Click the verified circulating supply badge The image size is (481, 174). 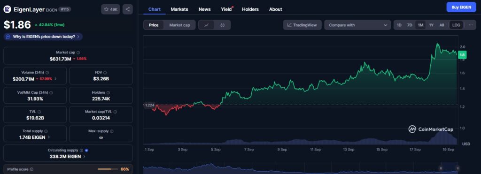click(x=86, y=151)
